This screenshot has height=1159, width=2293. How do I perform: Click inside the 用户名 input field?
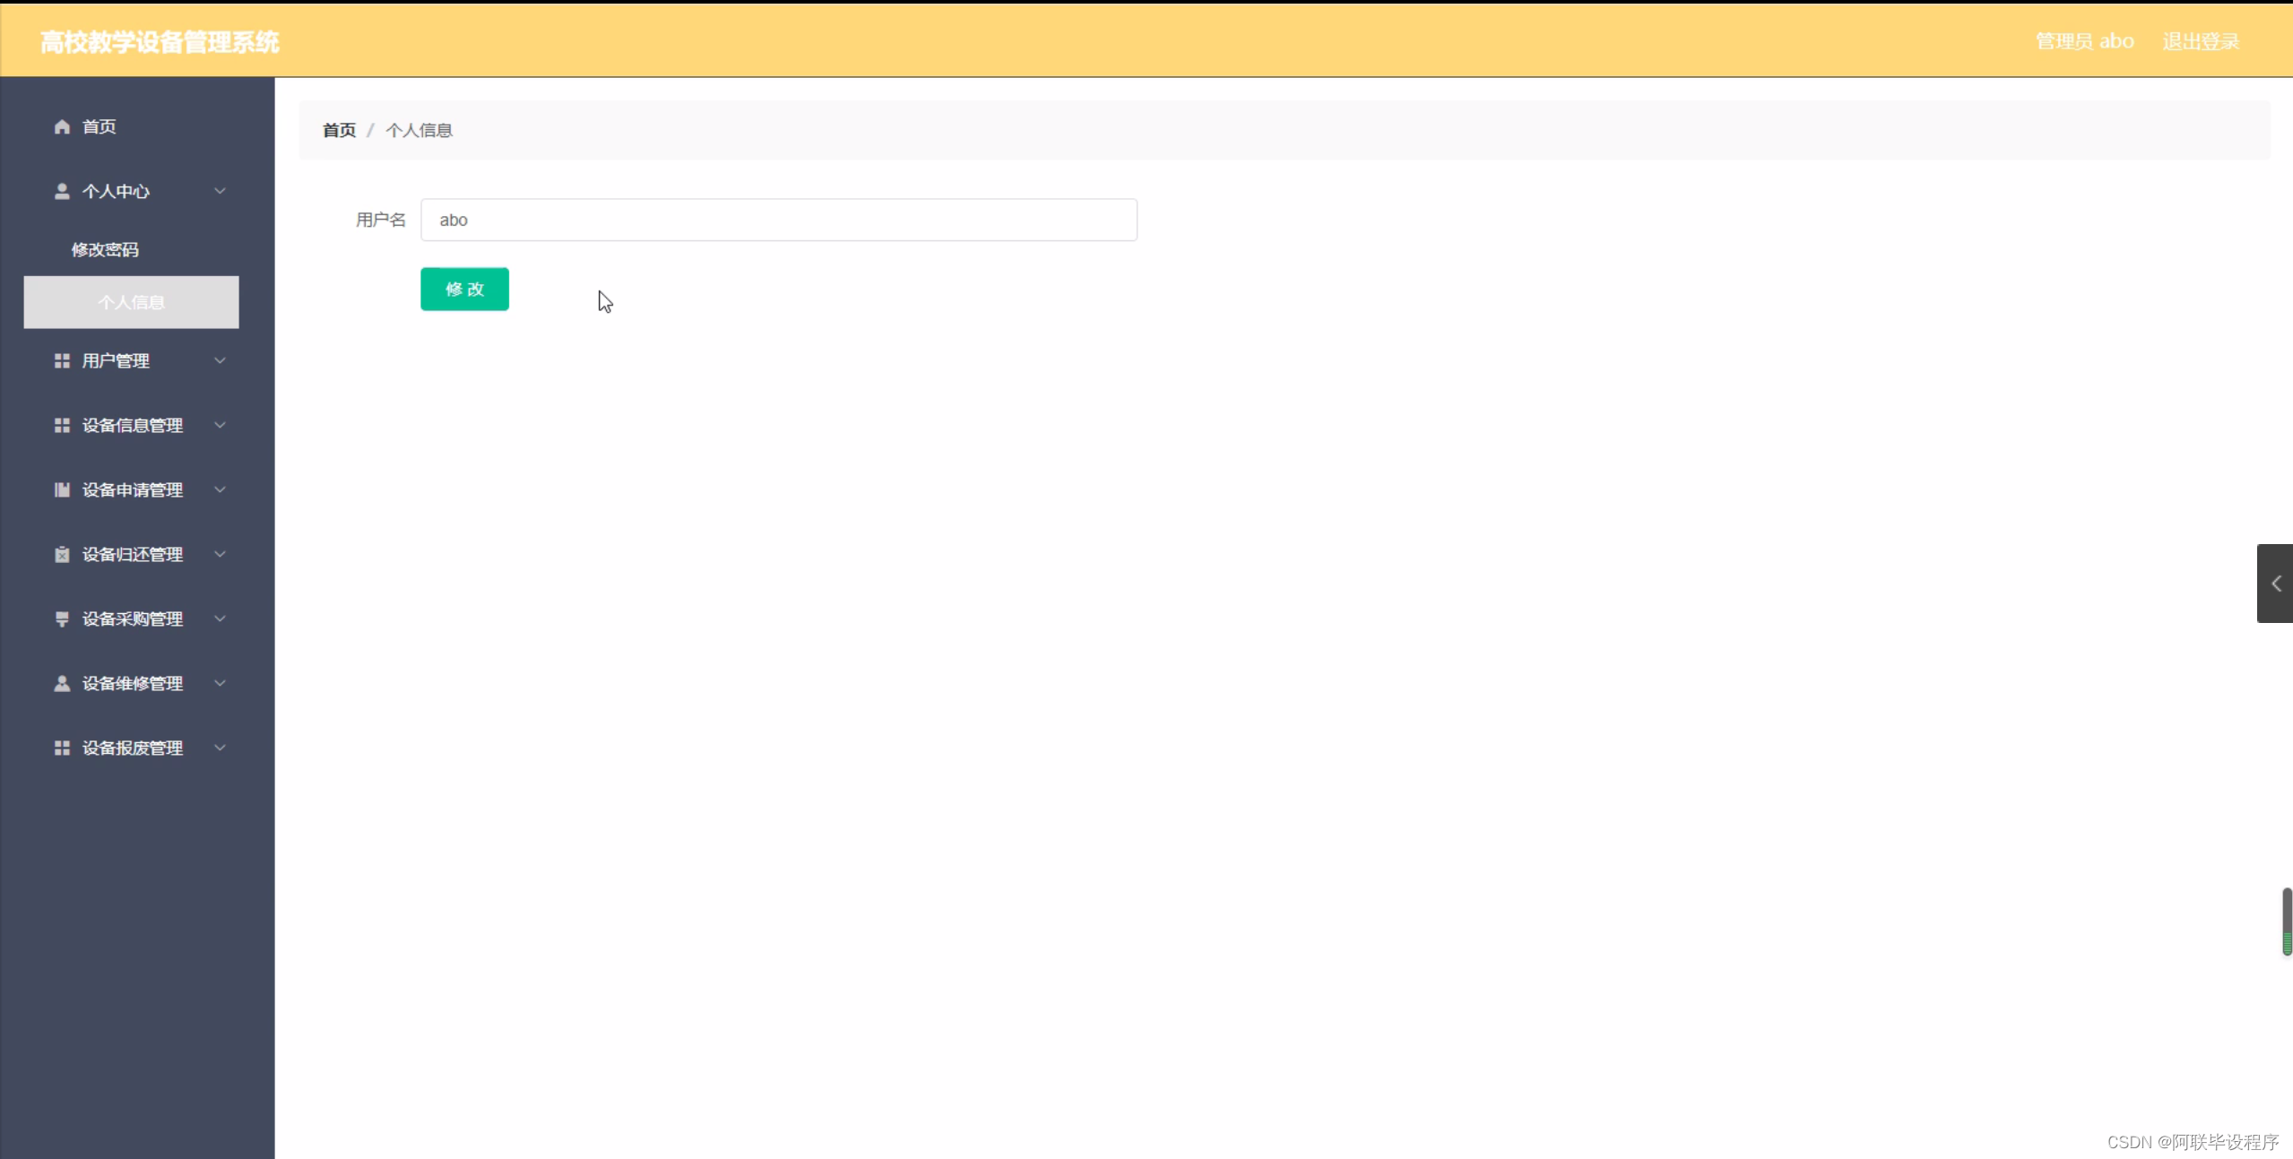778,219
